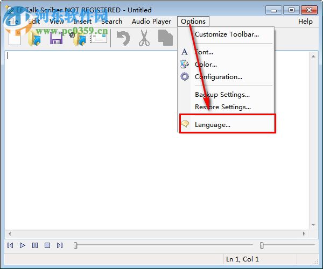The width and height of the screenshot is (323, 269).
Task: Choose Backup Settings... menu entry
Action: pos(226,95)
